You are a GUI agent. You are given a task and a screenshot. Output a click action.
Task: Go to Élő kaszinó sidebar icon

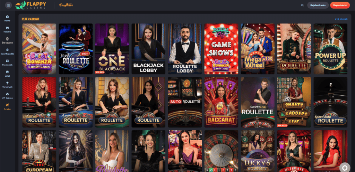[x=8, y=39]
